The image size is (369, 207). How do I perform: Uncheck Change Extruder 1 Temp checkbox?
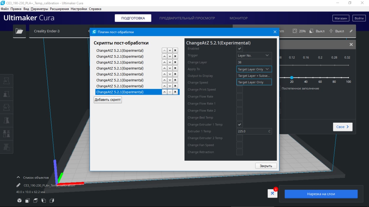(240, 124)
